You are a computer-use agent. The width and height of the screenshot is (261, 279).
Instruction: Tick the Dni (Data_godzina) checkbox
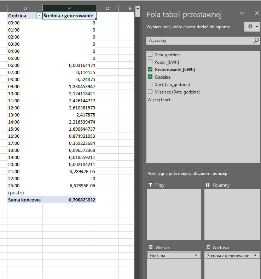point(150,84)
